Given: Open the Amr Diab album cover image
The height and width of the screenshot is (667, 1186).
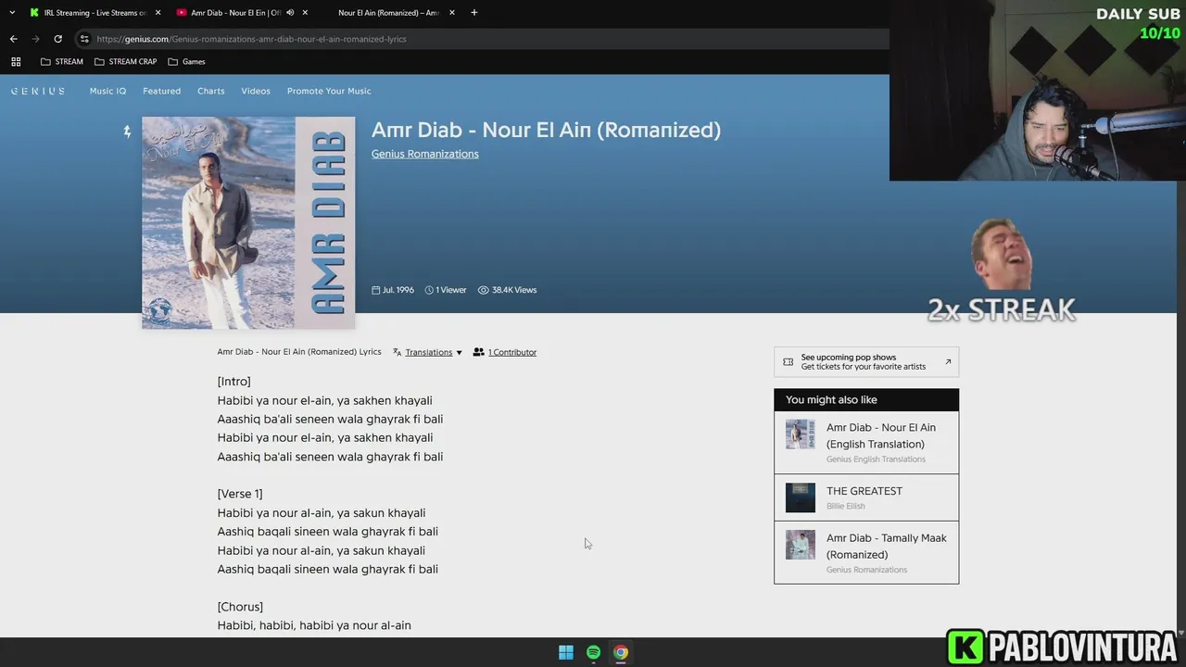Looking at the screenshot, I should coord(248,222).
